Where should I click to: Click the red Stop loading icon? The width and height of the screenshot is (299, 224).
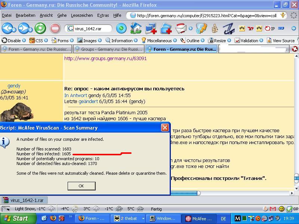55,29
